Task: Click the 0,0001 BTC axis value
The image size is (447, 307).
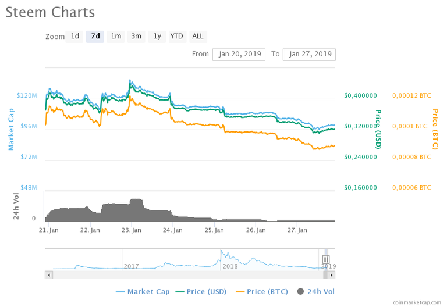Action: pyautogui.click(x=410, y=126)
